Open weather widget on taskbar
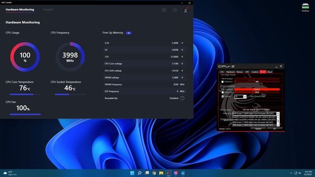315x177 pixels. 10,173
